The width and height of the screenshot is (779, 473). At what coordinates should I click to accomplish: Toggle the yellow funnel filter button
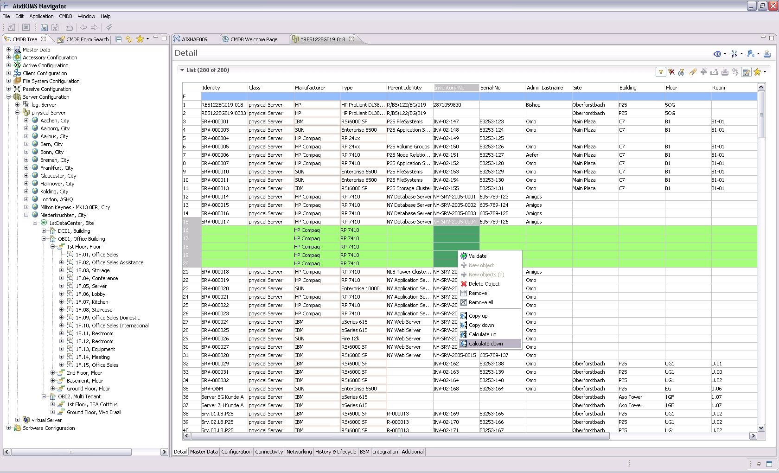(x=661, y=72)
